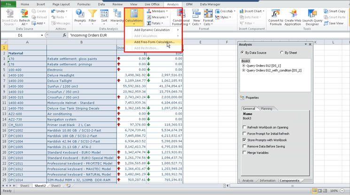Open the Prompts dialog icon
This screenshot has width=350, height=195.
tap(80, 14)
